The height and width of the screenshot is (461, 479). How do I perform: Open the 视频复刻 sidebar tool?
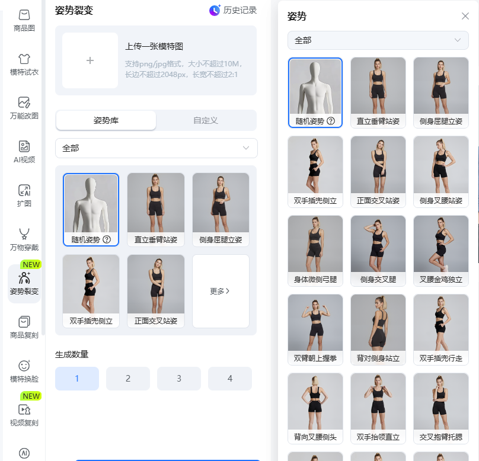pyautogui.click(x=24, y=409)
